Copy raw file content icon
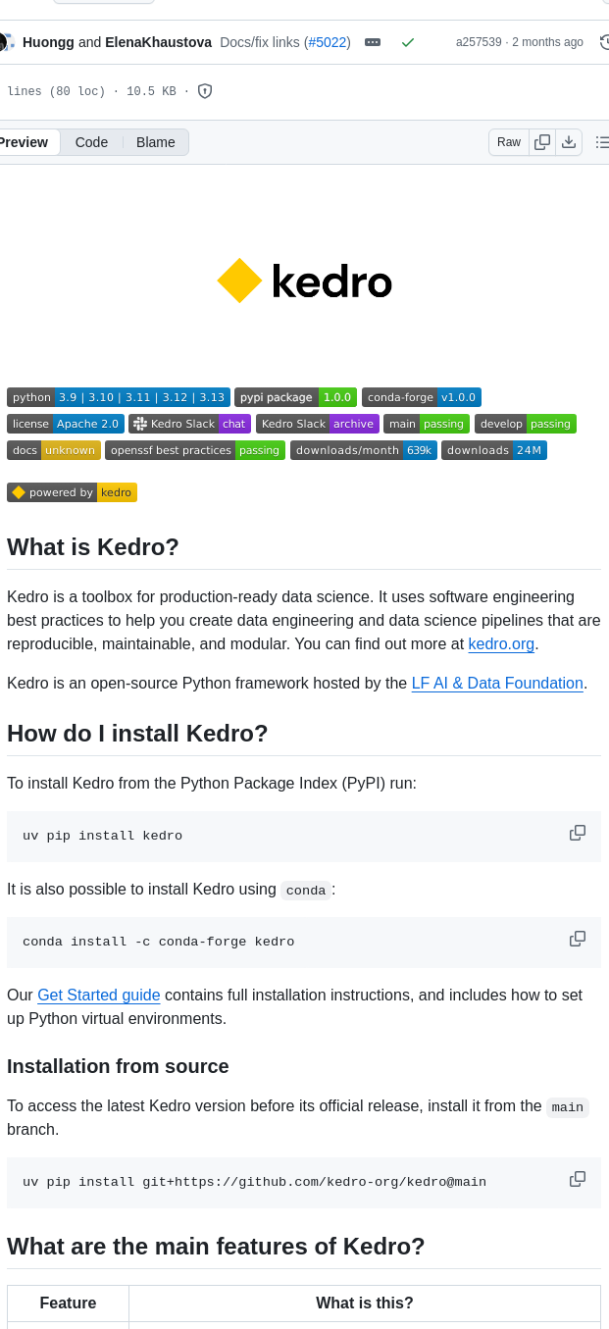The image size is (609, 1329). [x=541, y=142]
